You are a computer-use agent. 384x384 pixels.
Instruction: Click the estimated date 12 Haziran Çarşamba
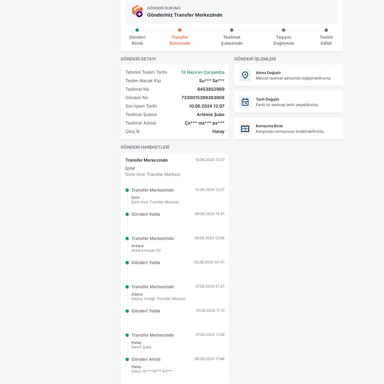coord(202,72)
